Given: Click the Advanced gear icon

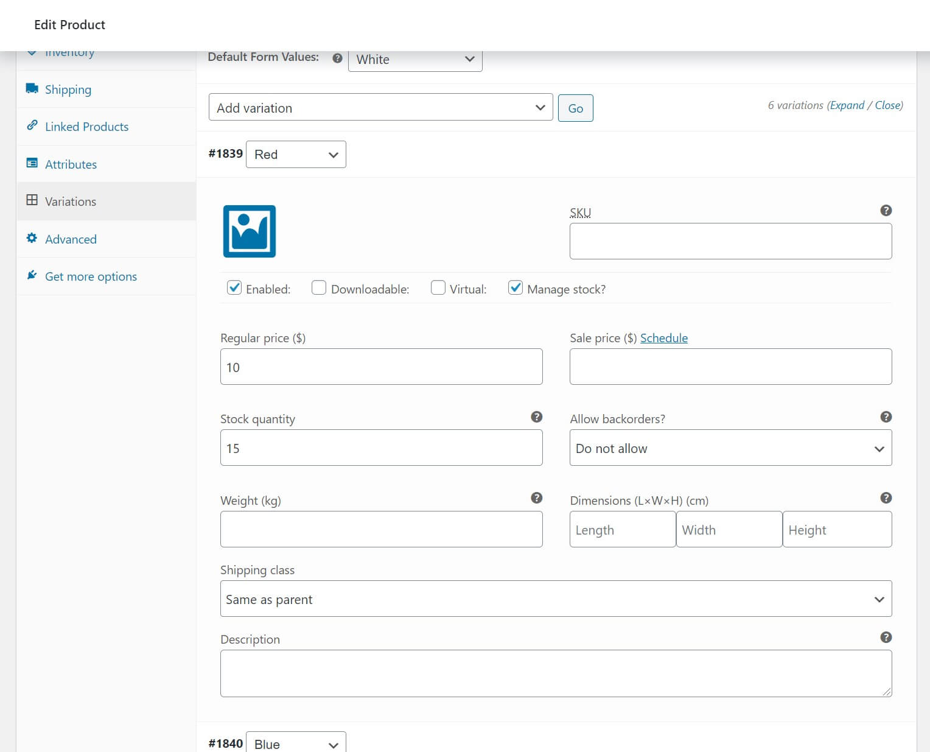Looking at the screenshot, I should tap(32, 238).
